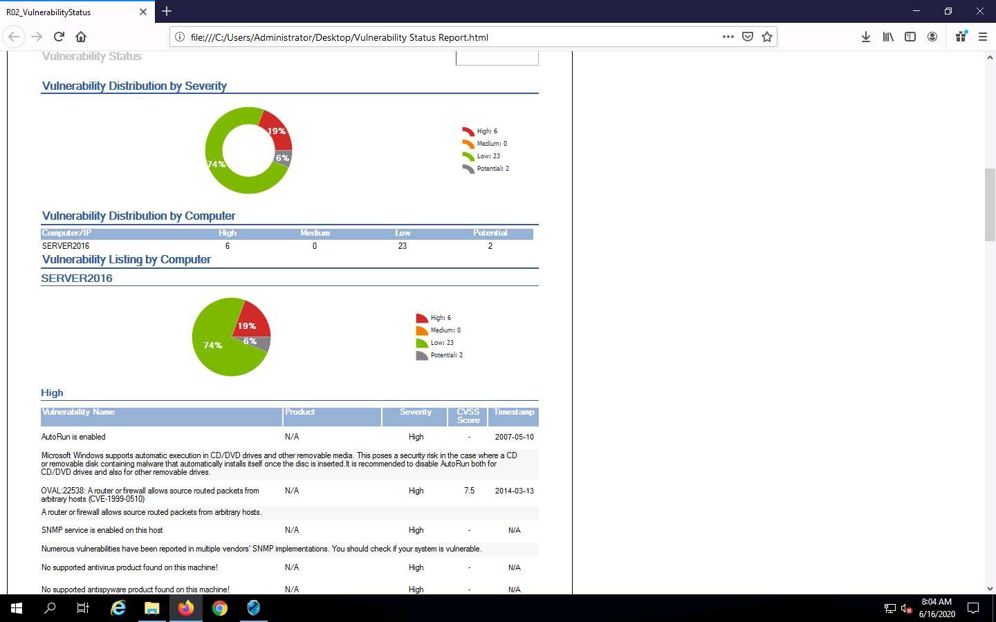Click 'No supported antispyware product found' entry

(136, 590)
